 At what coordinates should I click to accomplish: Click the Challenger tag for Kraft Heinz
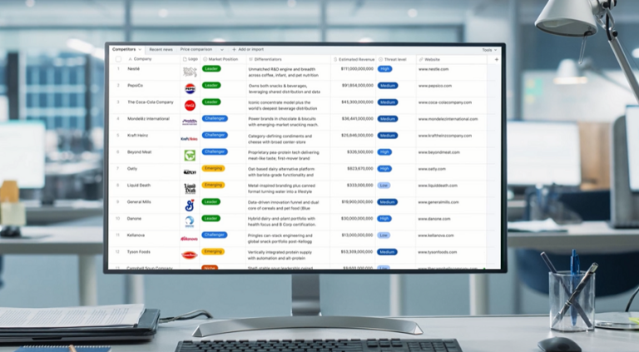[x=215, y=136]
